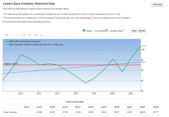Click the blue trendline legend swatch
The width and height of the screenshot is (169, 117).
click(x=7, y=45)
